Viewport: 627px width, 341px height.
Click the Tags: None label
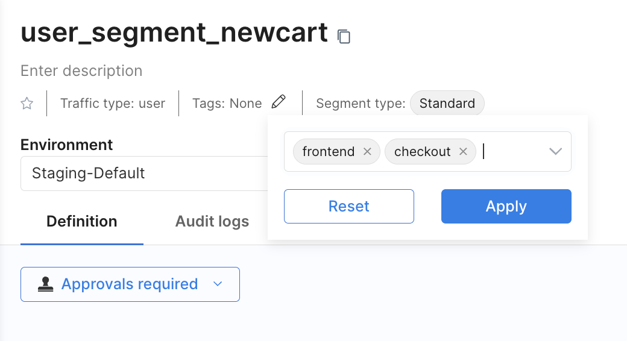(227, 104)
